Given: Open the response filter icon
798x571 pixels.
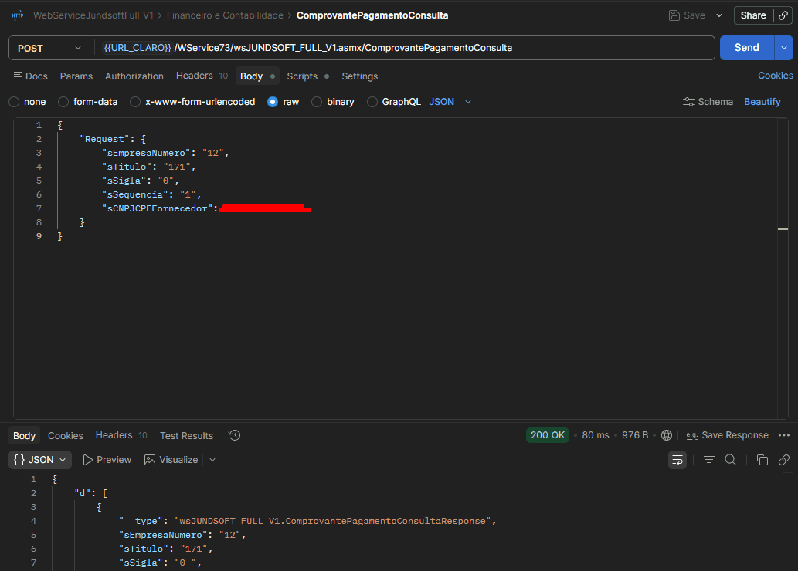Looking at the screenshot, I should click(x=708, y=460).
